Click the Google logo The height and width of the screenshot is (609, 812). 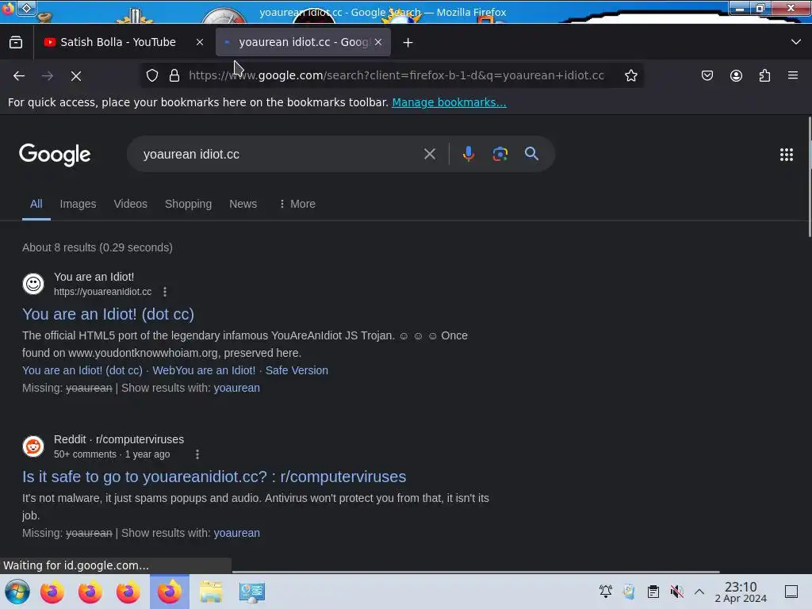55,155
